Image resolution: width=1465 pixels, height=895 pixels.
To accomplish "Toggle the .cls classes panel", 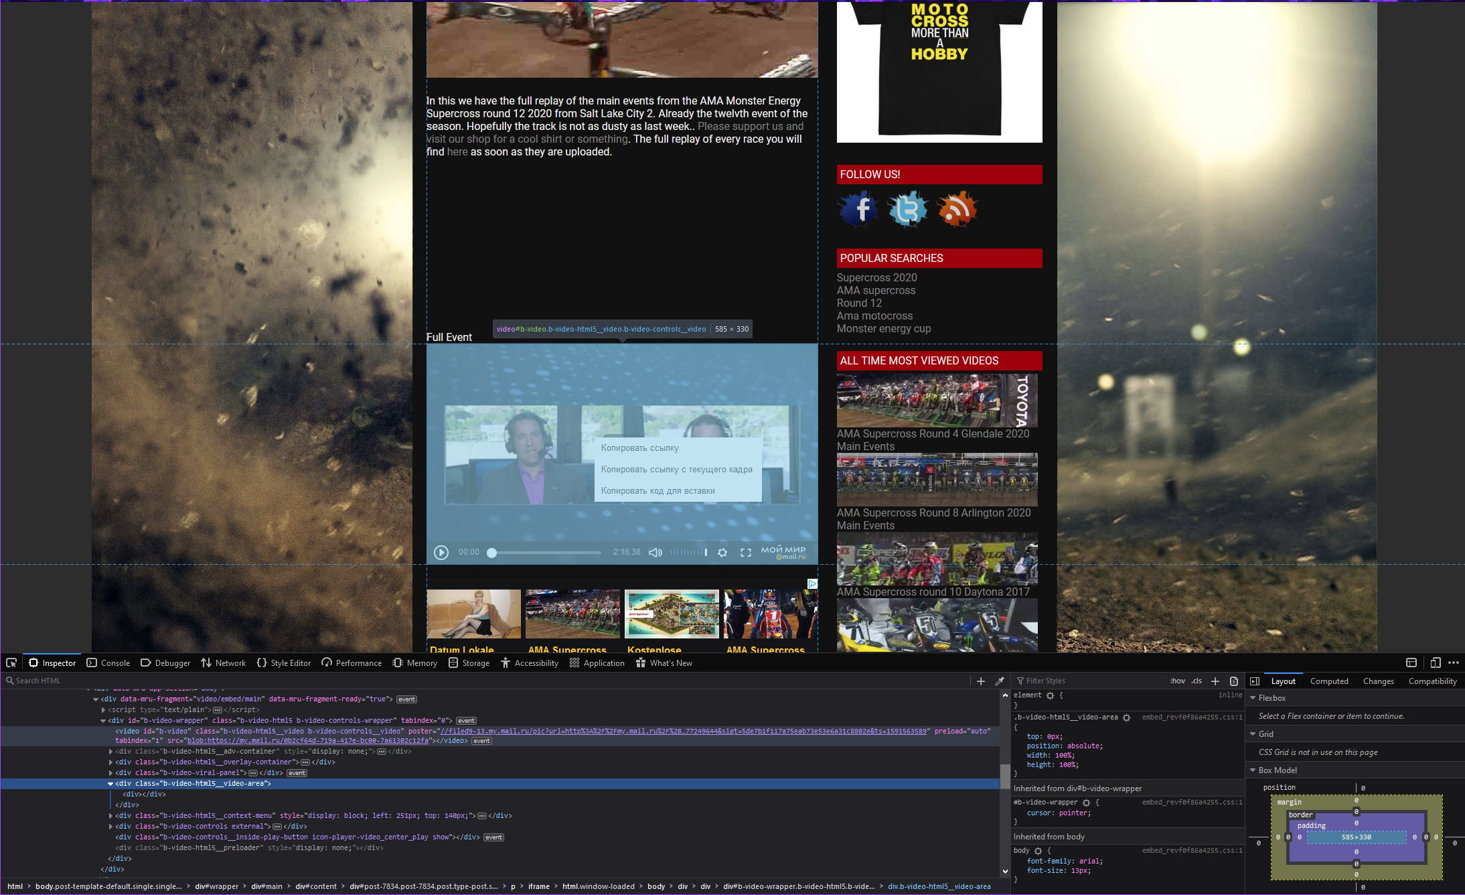I will [x=1197, y=681].
